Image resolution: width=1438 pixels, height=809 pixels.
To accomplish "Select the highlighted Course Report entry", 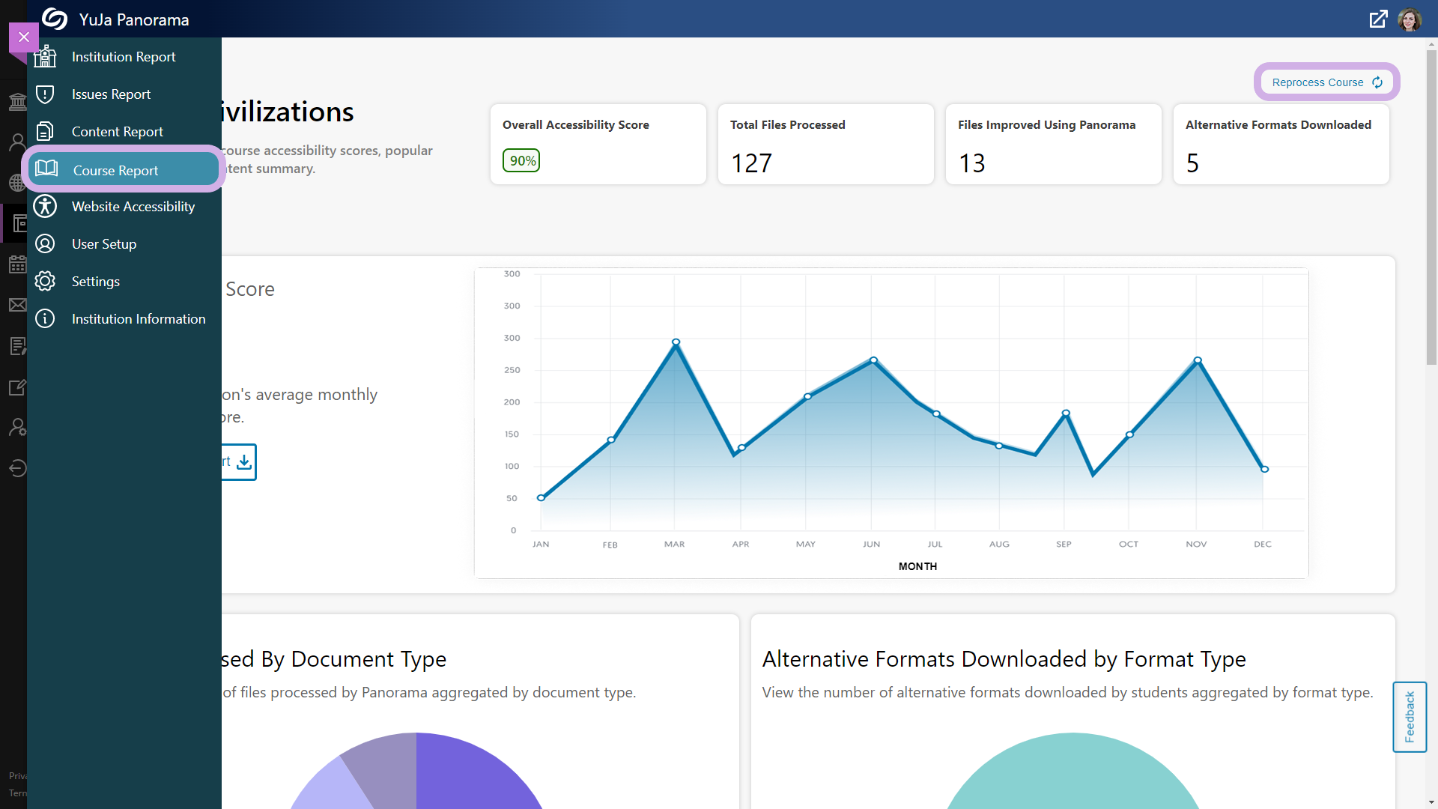I will coord(124,169).
